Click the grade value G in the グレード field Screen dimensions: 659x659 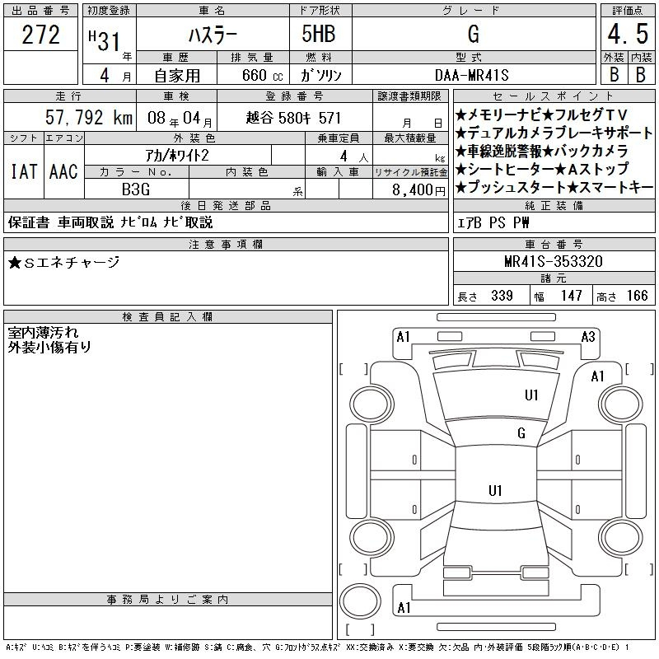[x=473, y=34]
